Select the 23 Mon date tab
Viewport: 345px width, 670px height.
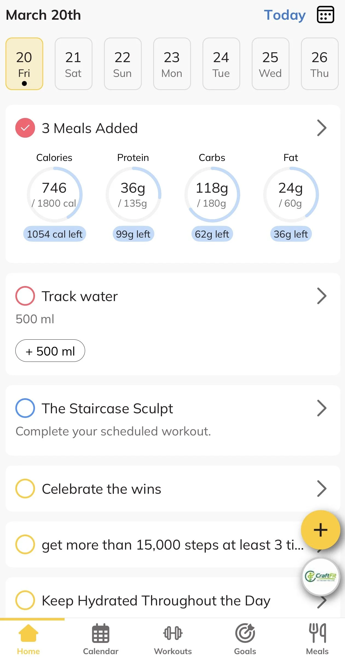pos(172,64)
